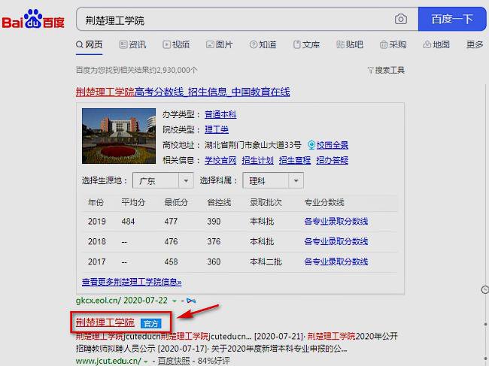
Task: Switch to 视频 tab
Action: coord(176,45)
